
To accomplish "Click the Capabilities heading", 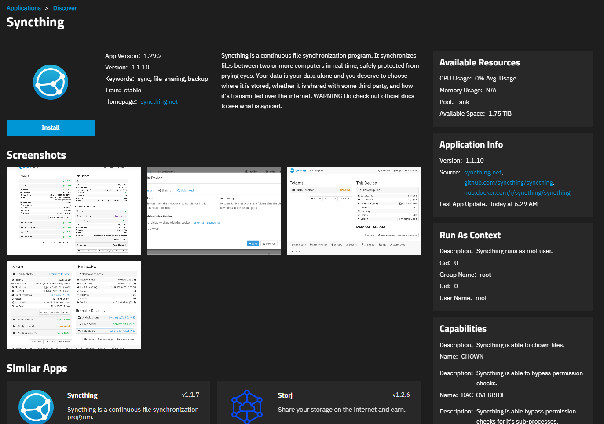I will click(x=463, y=329).
